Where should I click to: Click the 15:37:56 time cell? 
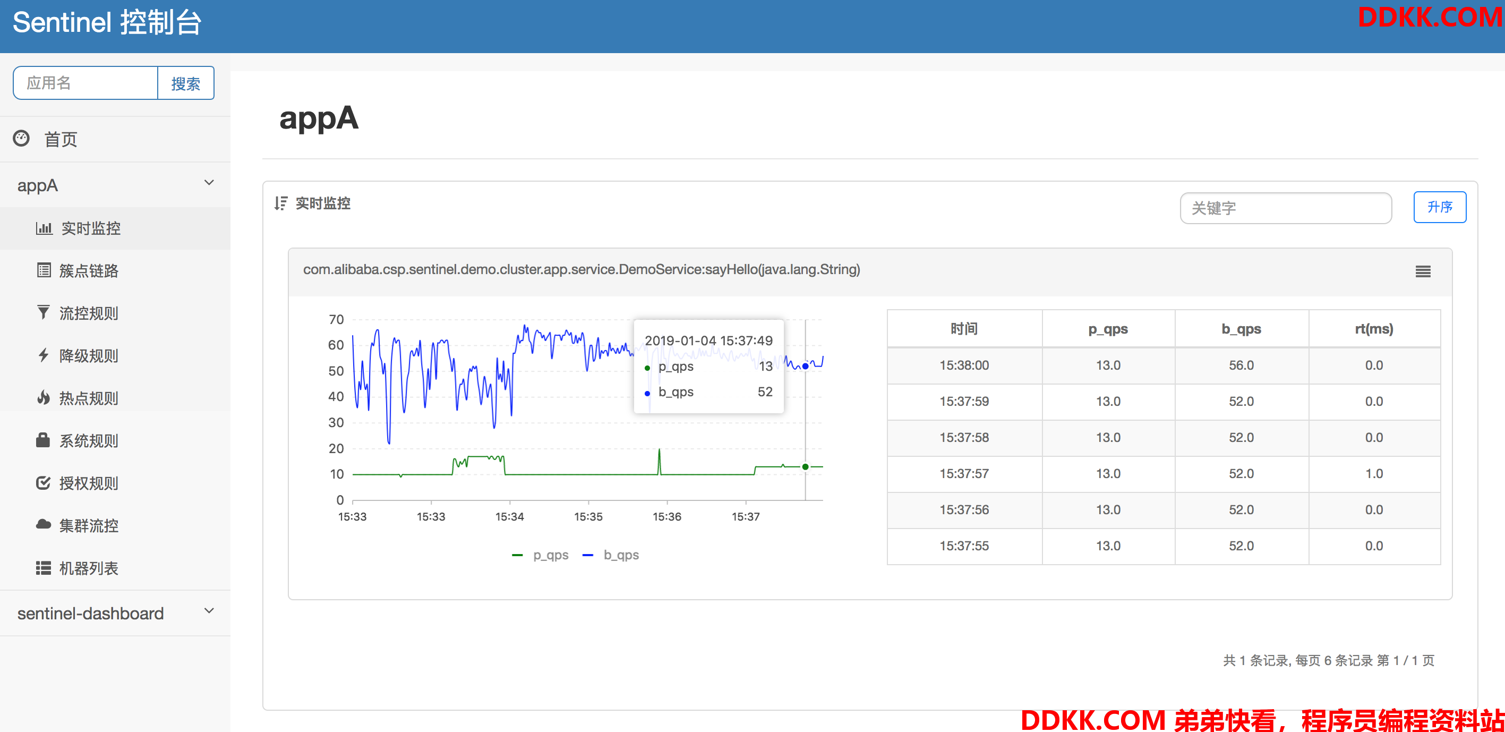click(x=964, y=510)
